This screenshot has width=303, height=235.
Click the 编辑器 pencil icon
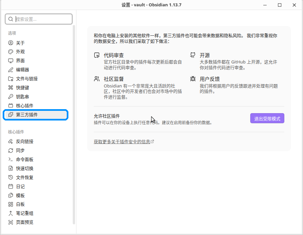tap(11, 70)
